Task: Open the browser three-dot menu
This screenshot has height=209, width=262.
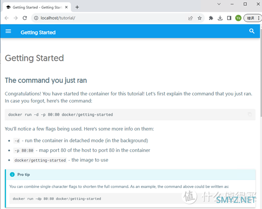Action: click(x=259, y=18)
